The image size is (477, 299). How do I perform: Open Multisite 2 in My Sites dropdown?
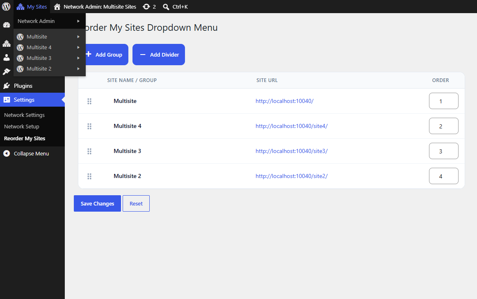(49, 68)
